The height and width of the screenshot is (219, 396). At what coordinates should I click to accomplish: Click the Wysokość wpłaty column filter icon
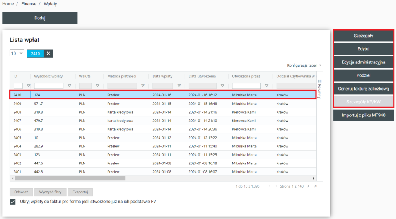point(69,86)
